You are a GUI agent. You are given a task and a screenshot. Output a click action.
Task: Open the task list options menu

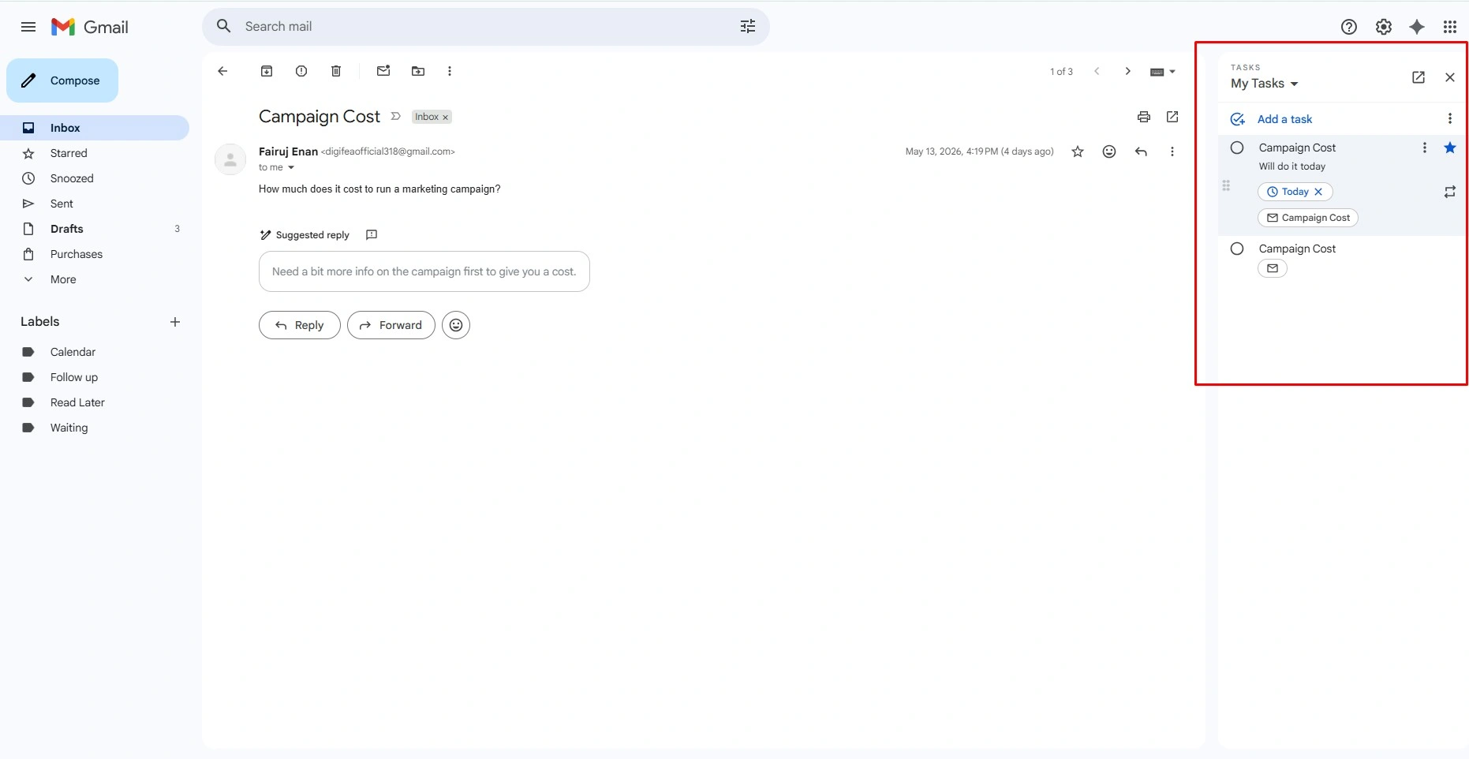tap(1450, 118)
